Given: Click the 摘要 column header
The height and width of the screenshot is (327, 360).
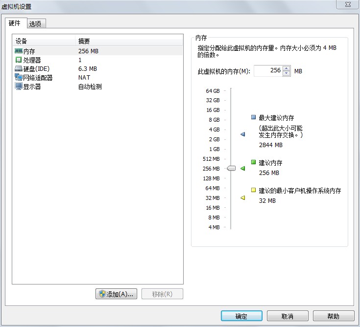Looking at the screenshot, I should [129, 41].
